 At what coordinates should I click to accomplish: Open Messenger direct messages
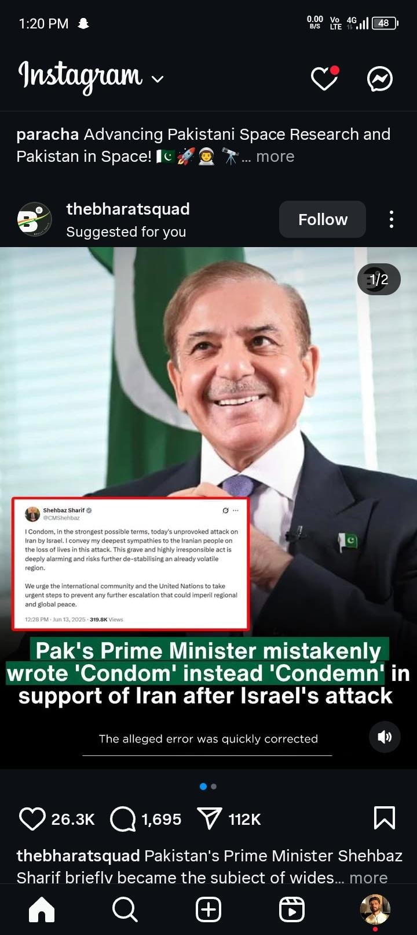[x=380, y=79]
